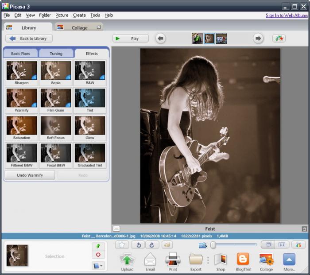Go to the next photo arrow
Image resolution: width=310 pixels, height=275 pixels.
click(258, 39)
